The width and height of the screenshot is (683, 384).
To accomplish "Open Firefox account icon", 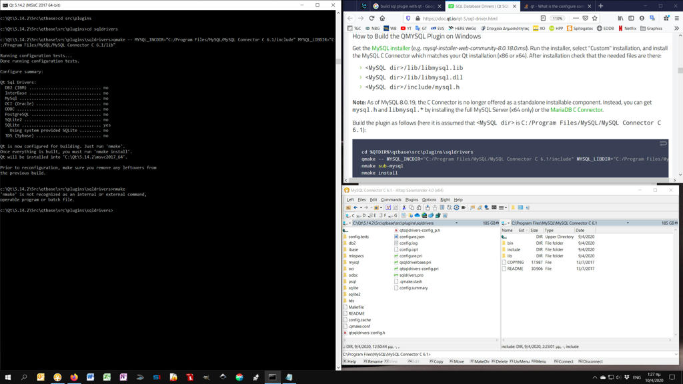I will 642,18.
